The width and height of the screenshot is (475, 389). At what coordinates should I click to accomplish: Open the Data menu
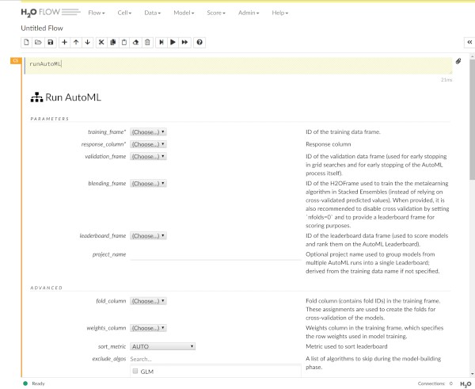pyautogui.click(x=152, y=13)
